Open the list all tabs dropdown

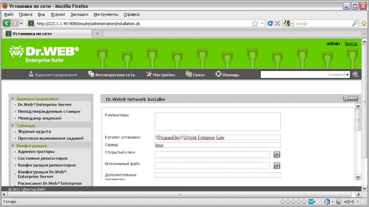pos(365,34)
